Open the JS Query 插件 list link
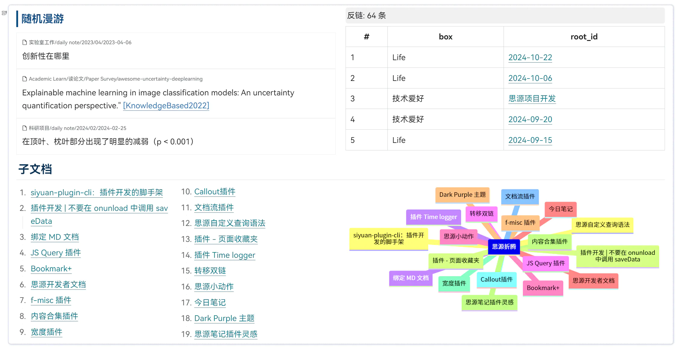This screenshot has width=683, height=349. [x=55, y=253]
